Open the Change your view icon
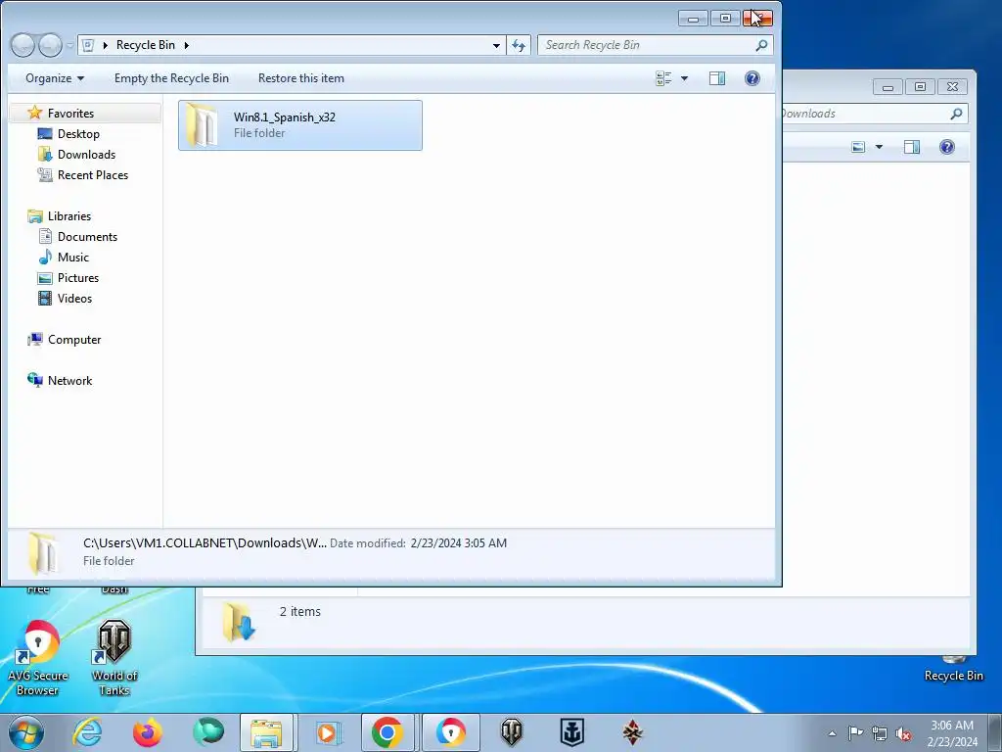 (664, 78)
